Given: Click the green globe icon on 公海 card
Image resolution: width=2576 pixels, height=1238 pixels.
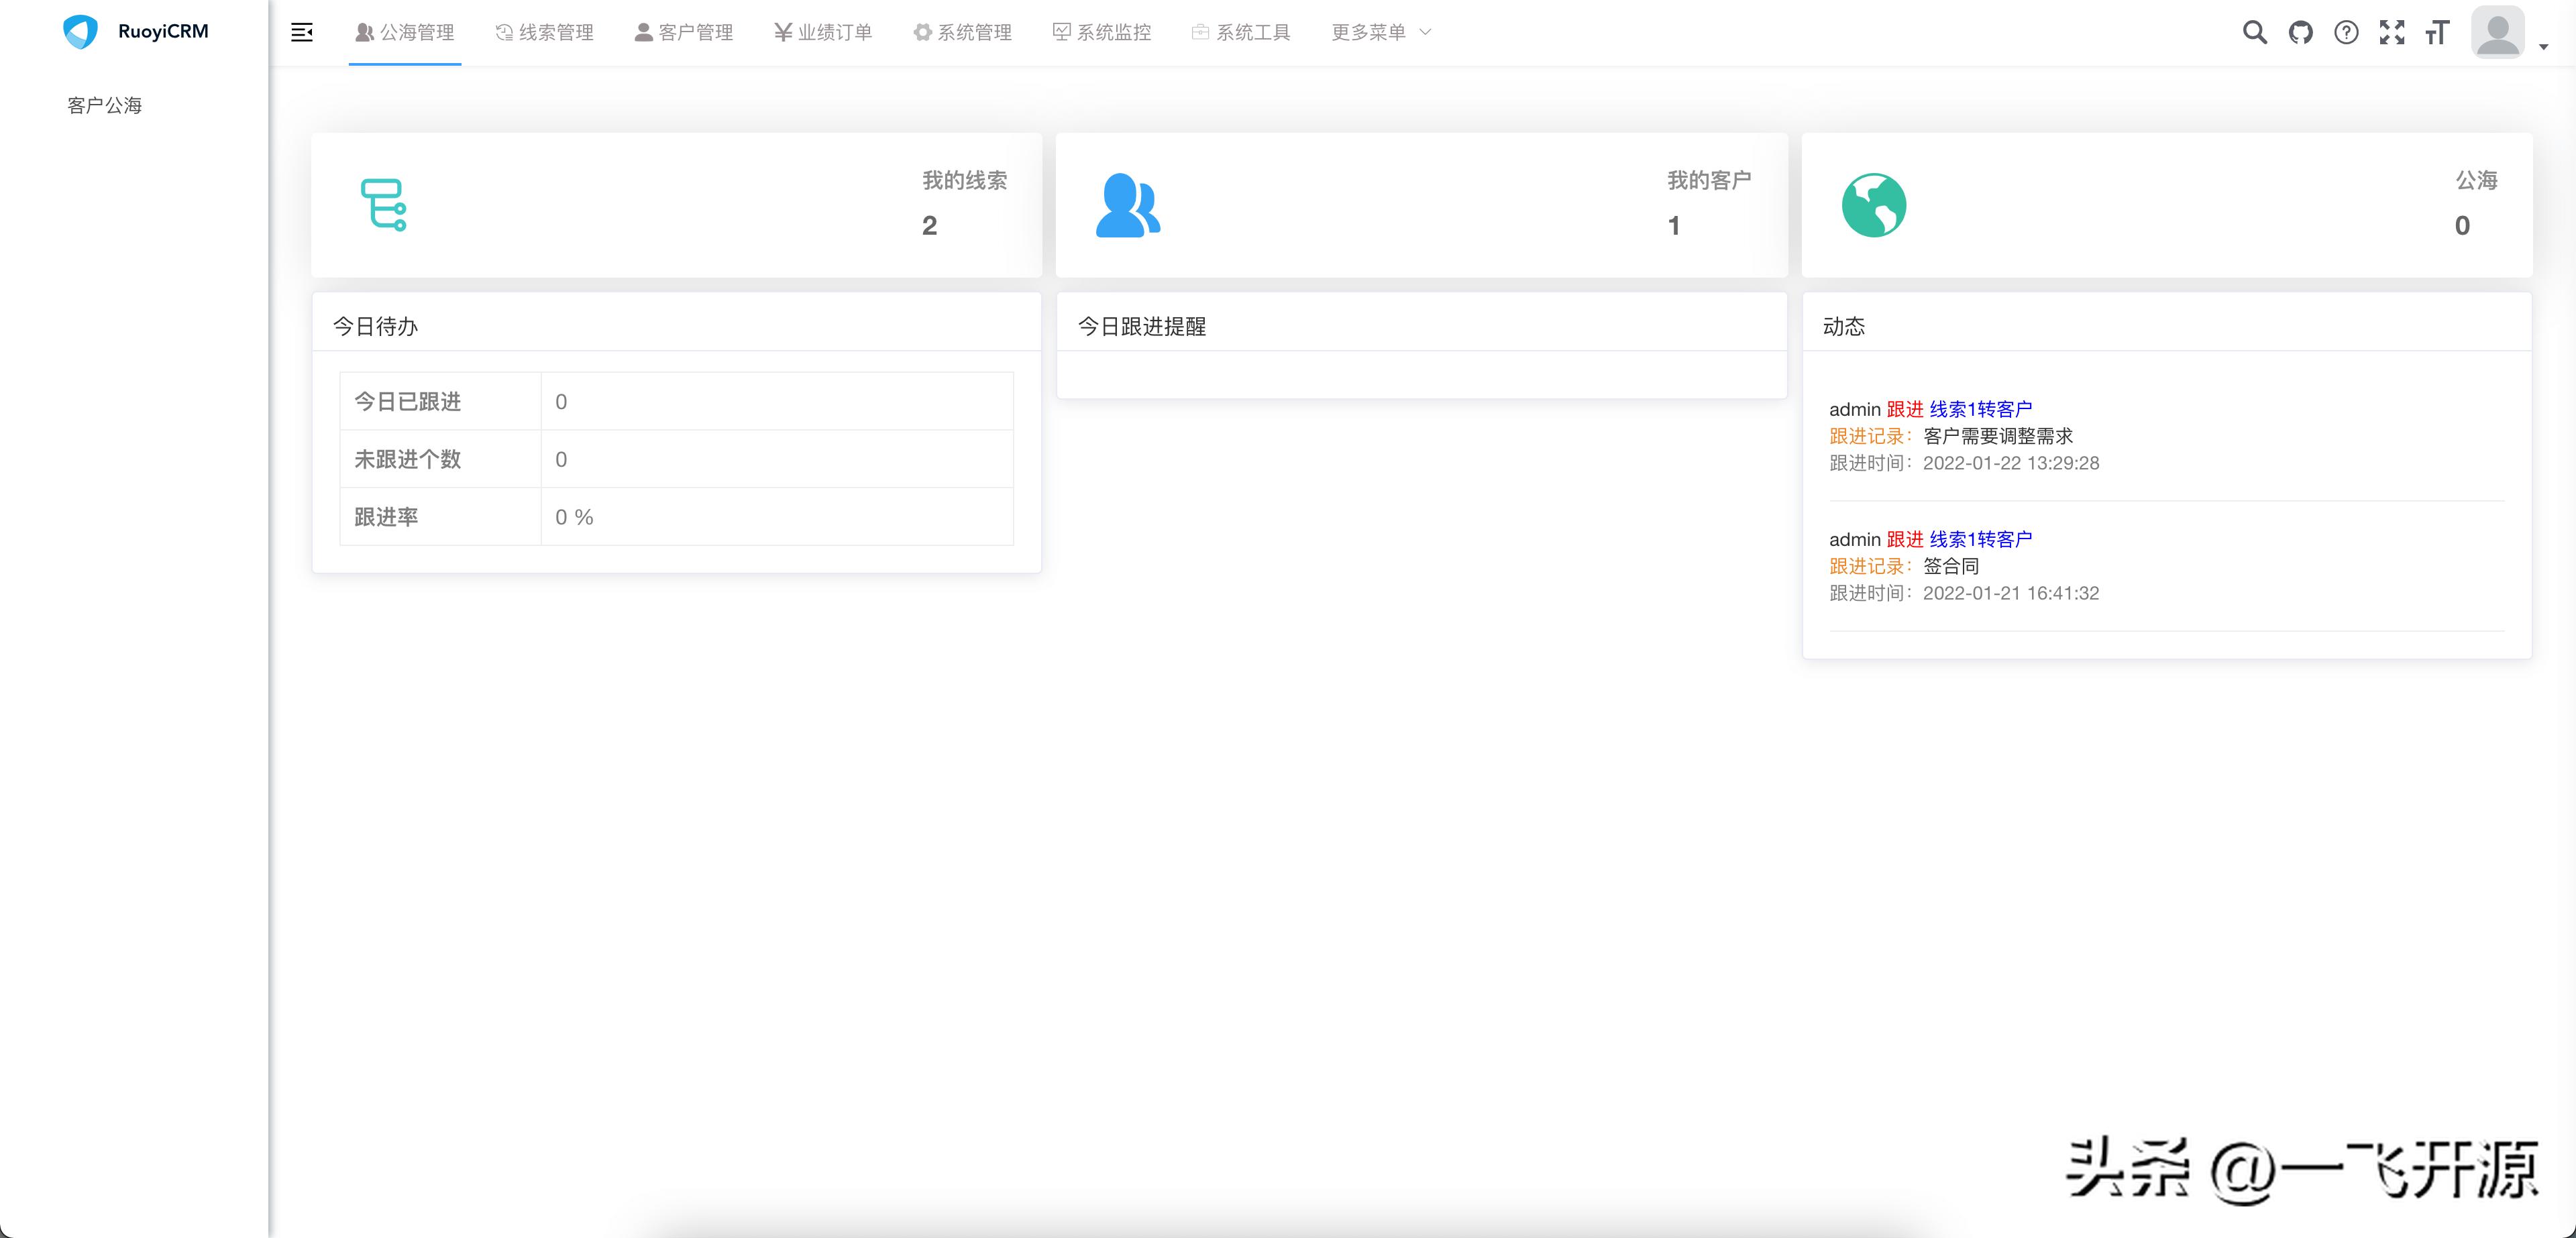Looking at the screenshot, I should (1875, 204).
